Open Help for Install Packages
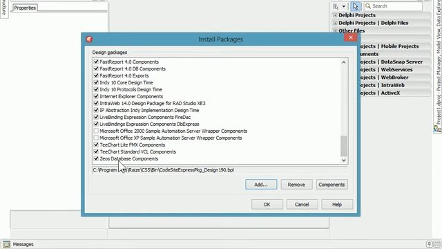The image size is (442, 249). click(337, 205)
